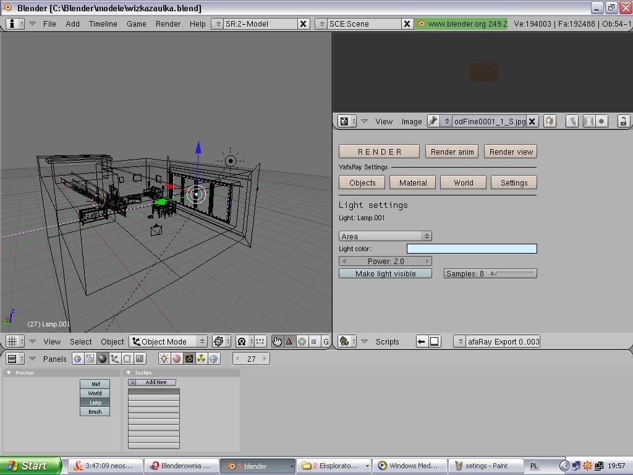This screenshot has width=633, height=475.
Task: Click the Lamp buttons sun icon
Action: click(164, 359)
